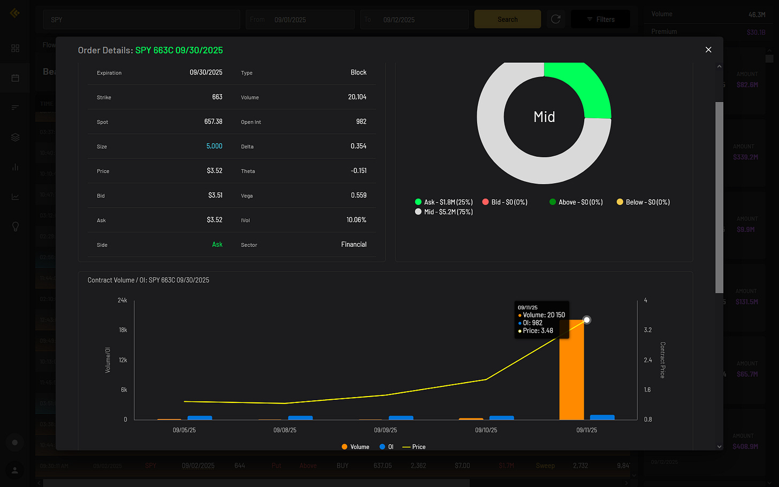Image resolution: width=779 pixels, height=487 pixels.
Task: Open the line chart icon in sidebar
Action: click(15, 197)
